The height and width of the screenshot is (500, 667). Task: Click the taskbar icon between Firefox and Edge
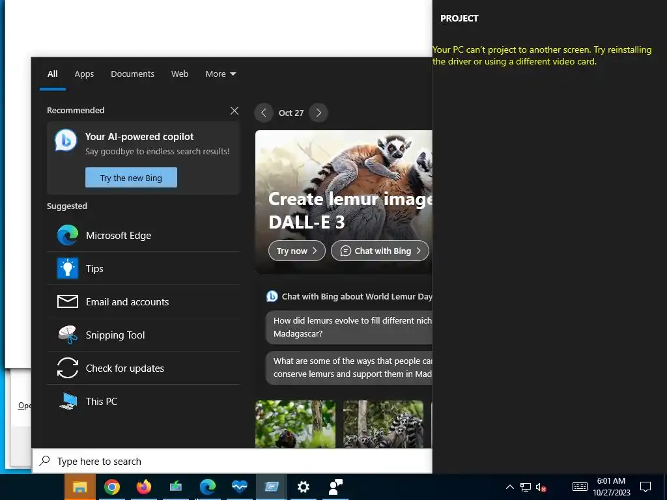point(176,487)
